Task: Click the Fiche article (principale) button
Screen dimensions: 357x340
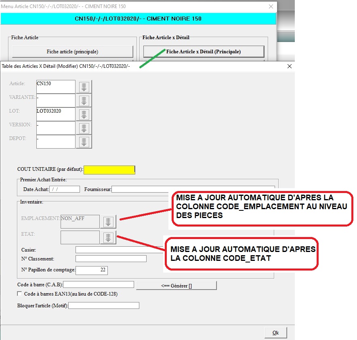Action: tap(72, 52)
